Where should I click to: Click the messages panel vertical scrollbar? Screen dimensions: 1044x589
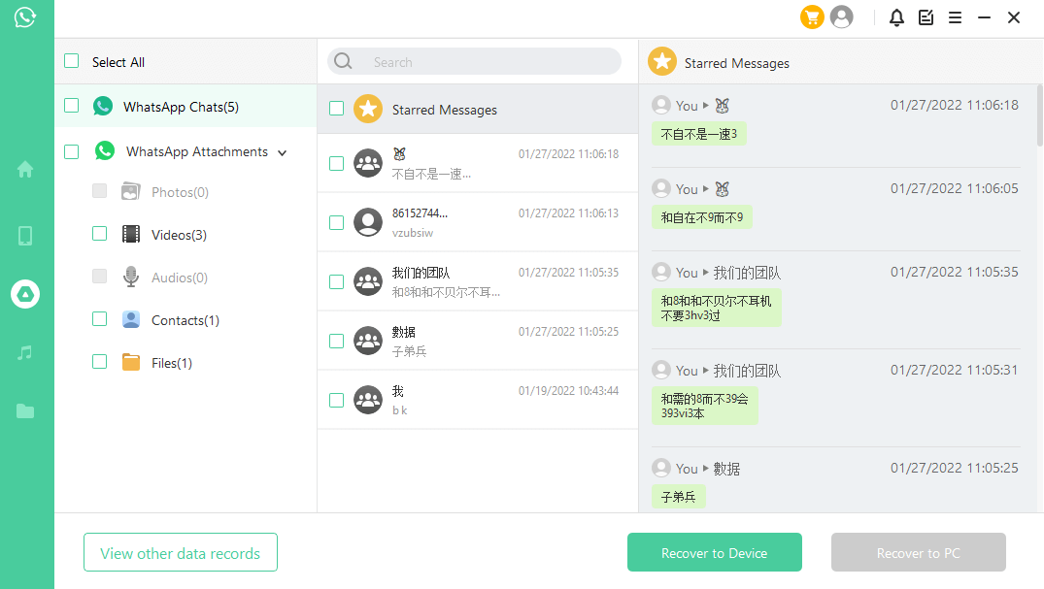tap(1039, 116)
